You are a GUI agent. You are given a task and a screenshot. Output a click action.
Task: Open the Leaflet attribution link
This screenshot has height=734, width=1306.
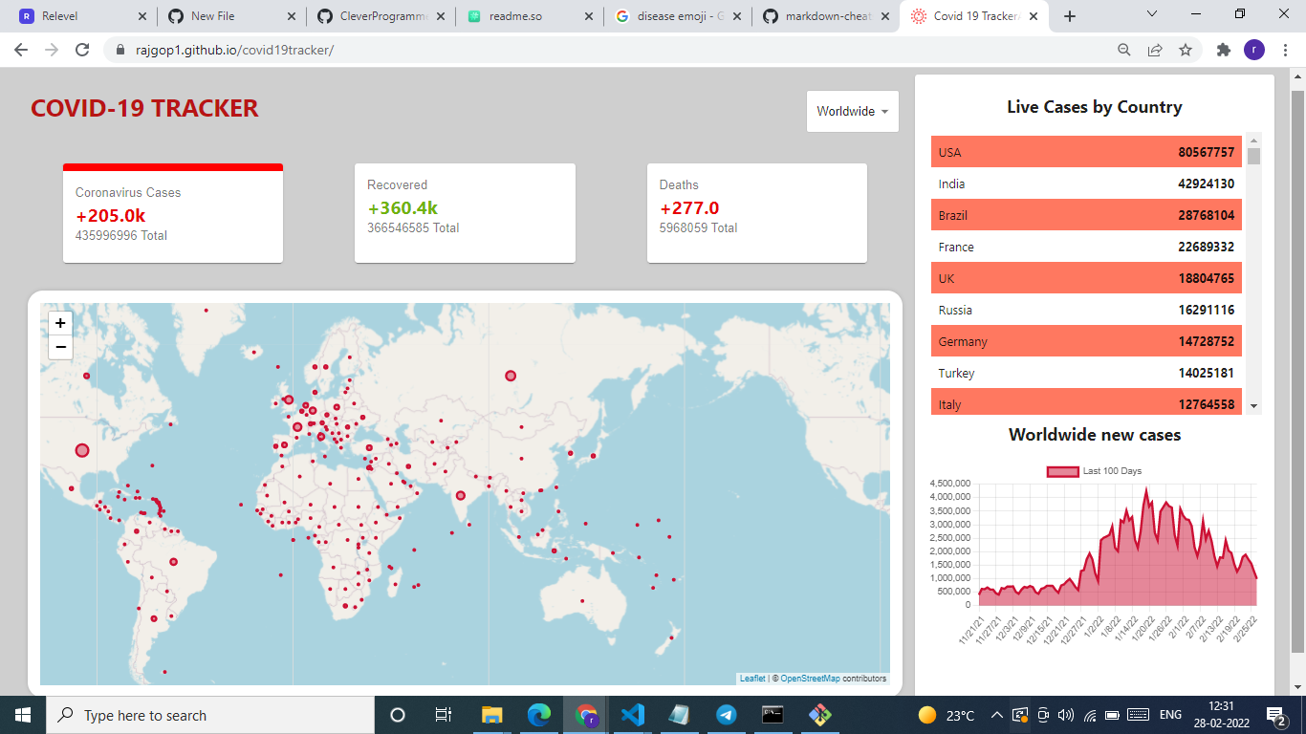752,679
